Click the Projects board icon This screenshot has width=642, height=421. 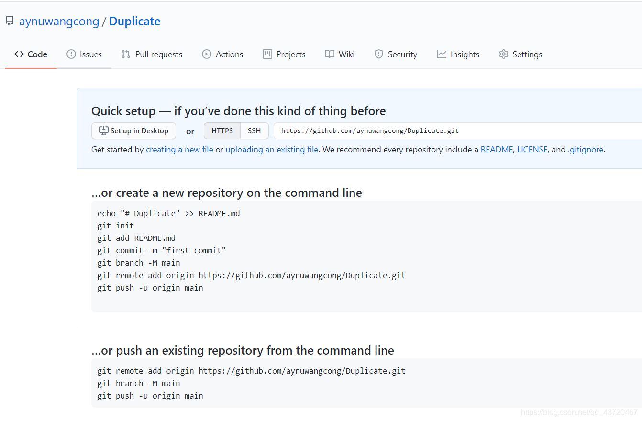[267, 54]
